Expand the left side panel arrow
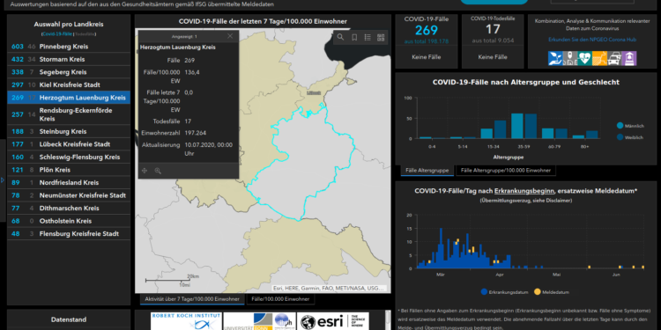Screen dimensions: 661x330 pyautogui.click(x=3, y=180)
